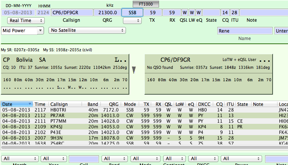This screenshot has height=165, width=288.
Task: Click the DXCC column header
Action: [x=204, y=104]
